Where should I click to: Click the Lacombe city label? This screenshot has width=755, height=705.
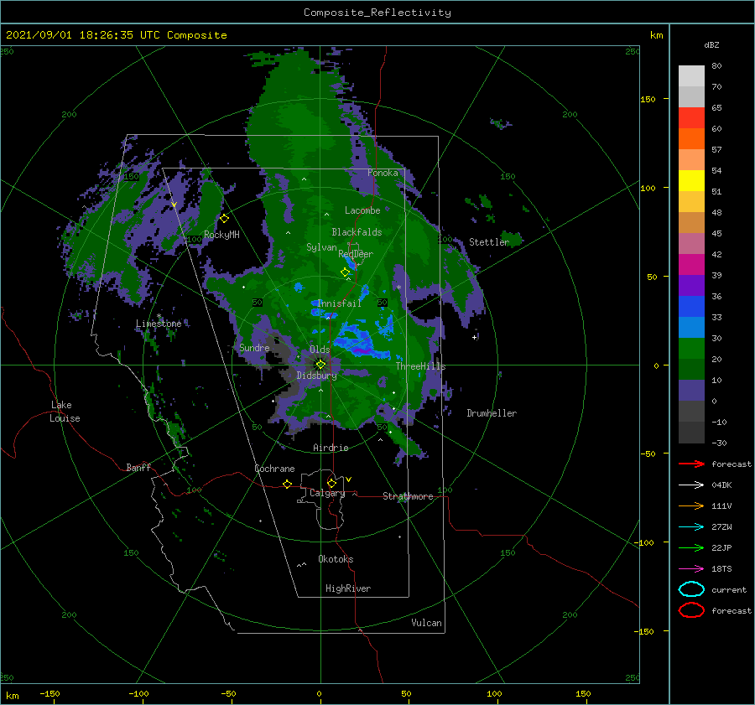tap(362, 210)
